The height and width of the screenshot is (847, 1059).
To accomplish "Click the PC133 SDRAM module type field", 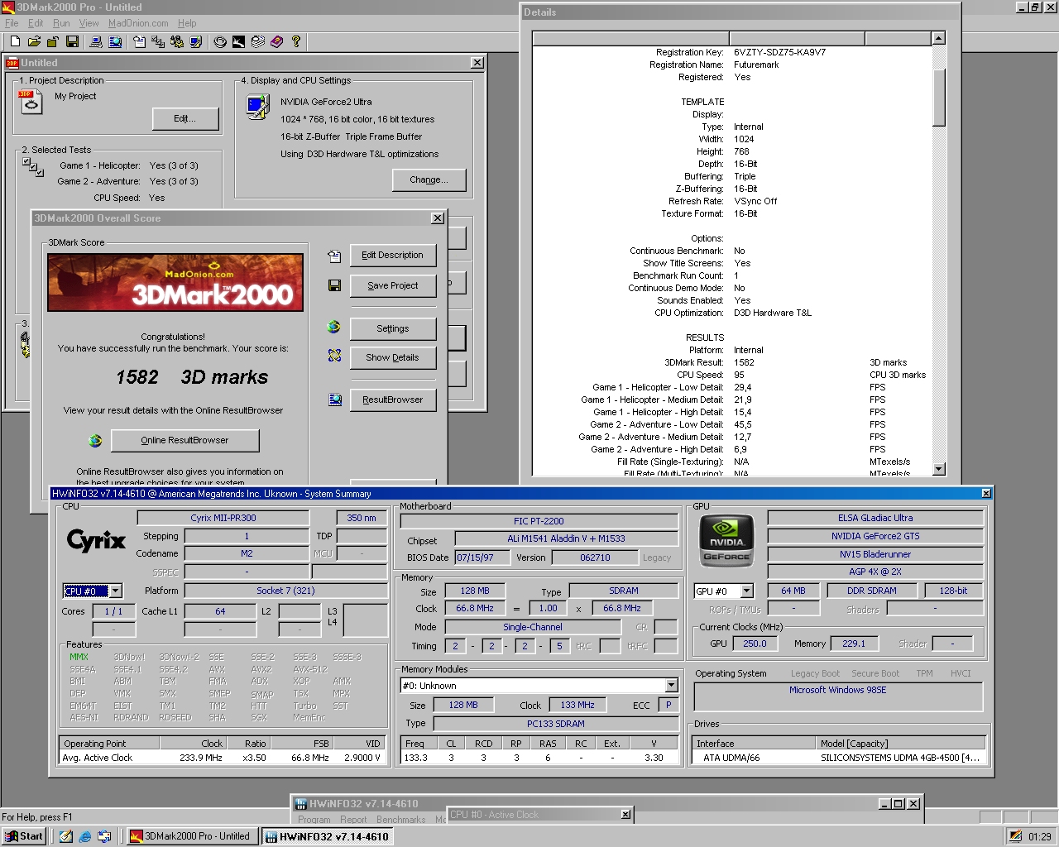I will 555,724.
